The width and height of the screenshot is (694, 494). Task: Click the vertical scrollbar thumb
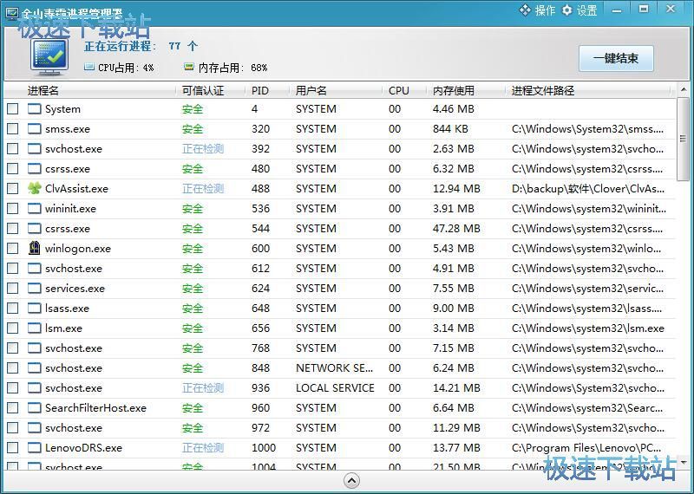pyautogui.click(x=683, y=140)
